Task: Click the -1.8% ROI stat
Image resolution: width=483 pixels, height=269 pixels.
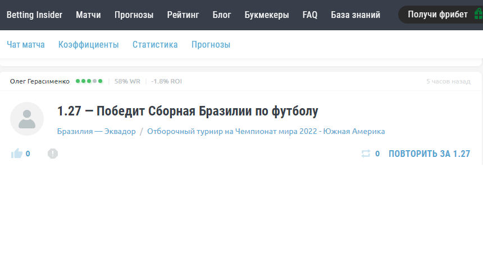Action: (x=166, y=81)
